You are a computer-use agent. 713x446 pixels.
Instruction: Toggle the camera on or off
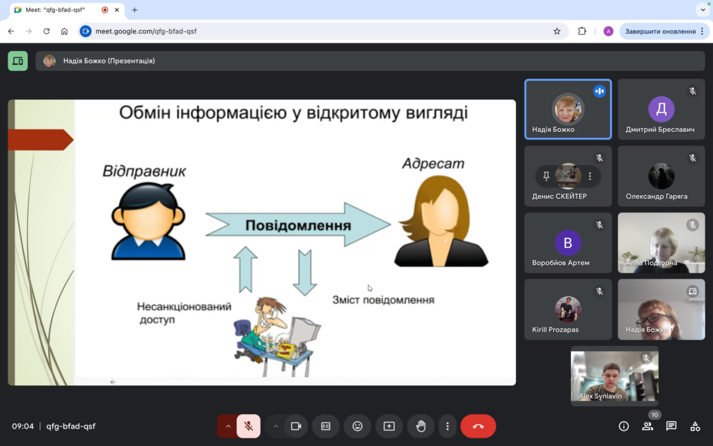pos(296,426)
